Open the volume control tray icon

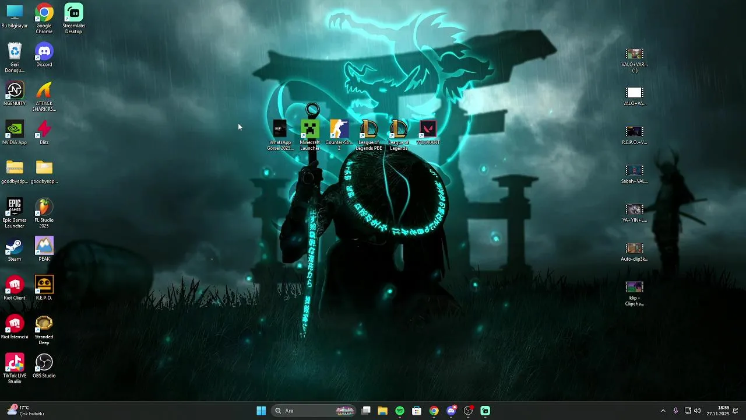(x=697, y=411)
